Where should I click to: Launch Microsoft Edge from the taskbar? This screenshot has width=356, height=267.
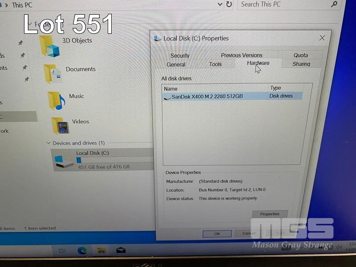click(82, 251)
